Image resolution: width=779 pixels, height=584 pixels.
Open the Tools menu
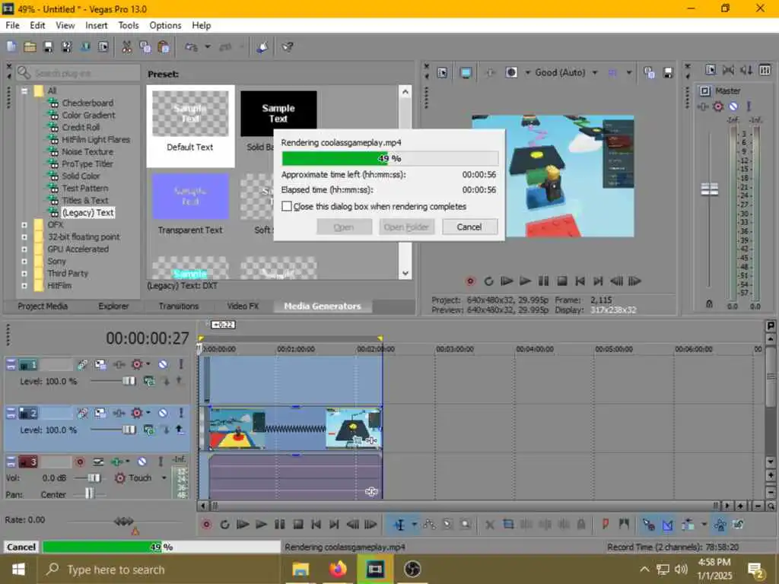[x=128, y=25]
